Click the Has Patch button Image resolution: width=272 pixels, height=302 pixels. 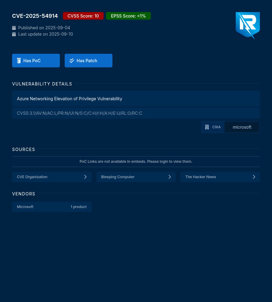pos(89,60)
